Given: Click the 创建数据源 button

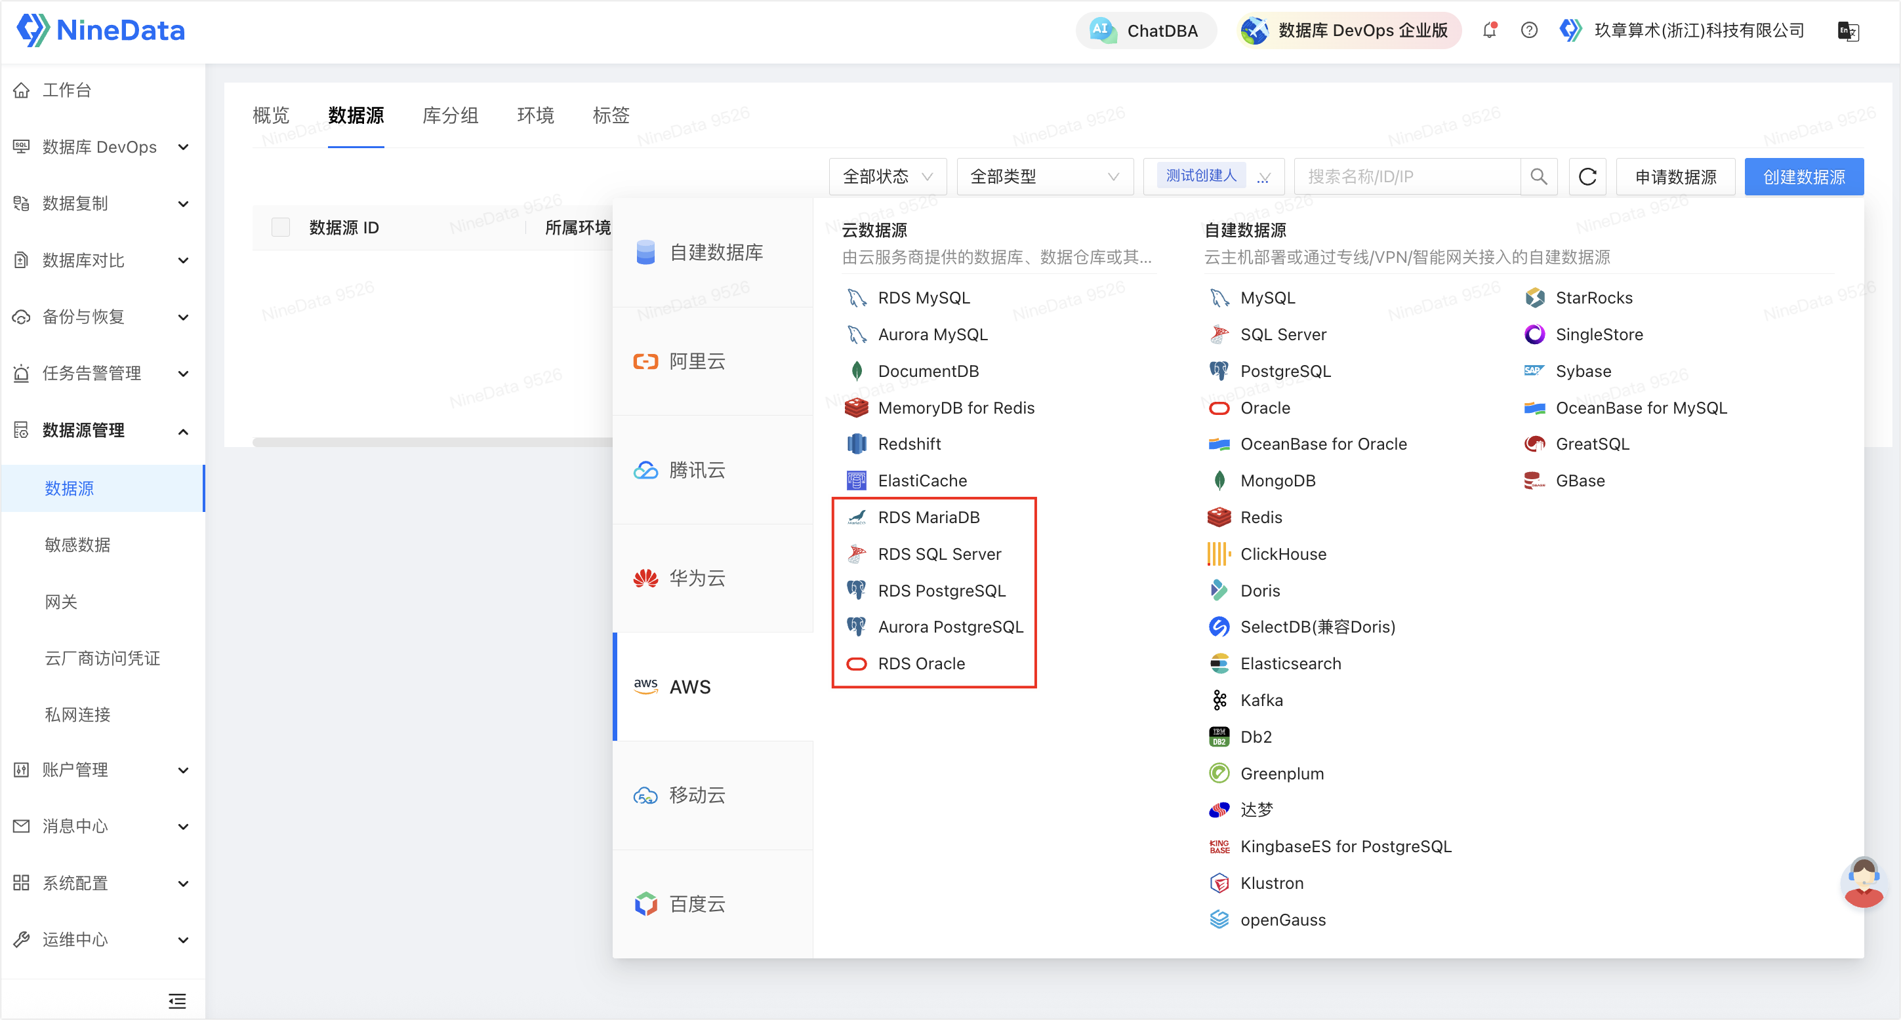Looking at the screenshot, I should coord(1804,177).
